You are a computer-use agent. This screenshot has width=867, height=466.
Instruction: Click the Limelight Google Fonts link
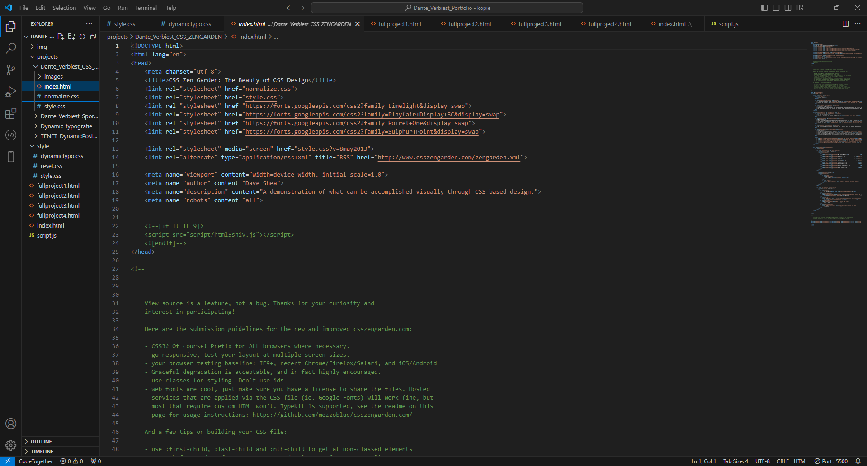pos(355,106)
